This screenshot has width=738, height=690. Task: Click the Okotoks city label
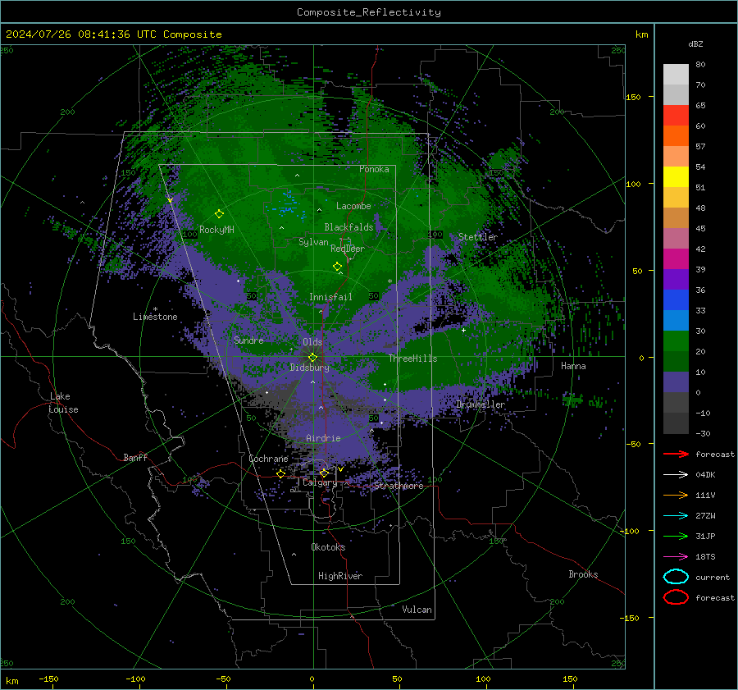tap(328, 547)
